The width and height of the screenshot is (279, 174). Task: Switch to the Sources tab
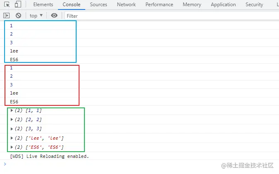click(x=98, y=5)
